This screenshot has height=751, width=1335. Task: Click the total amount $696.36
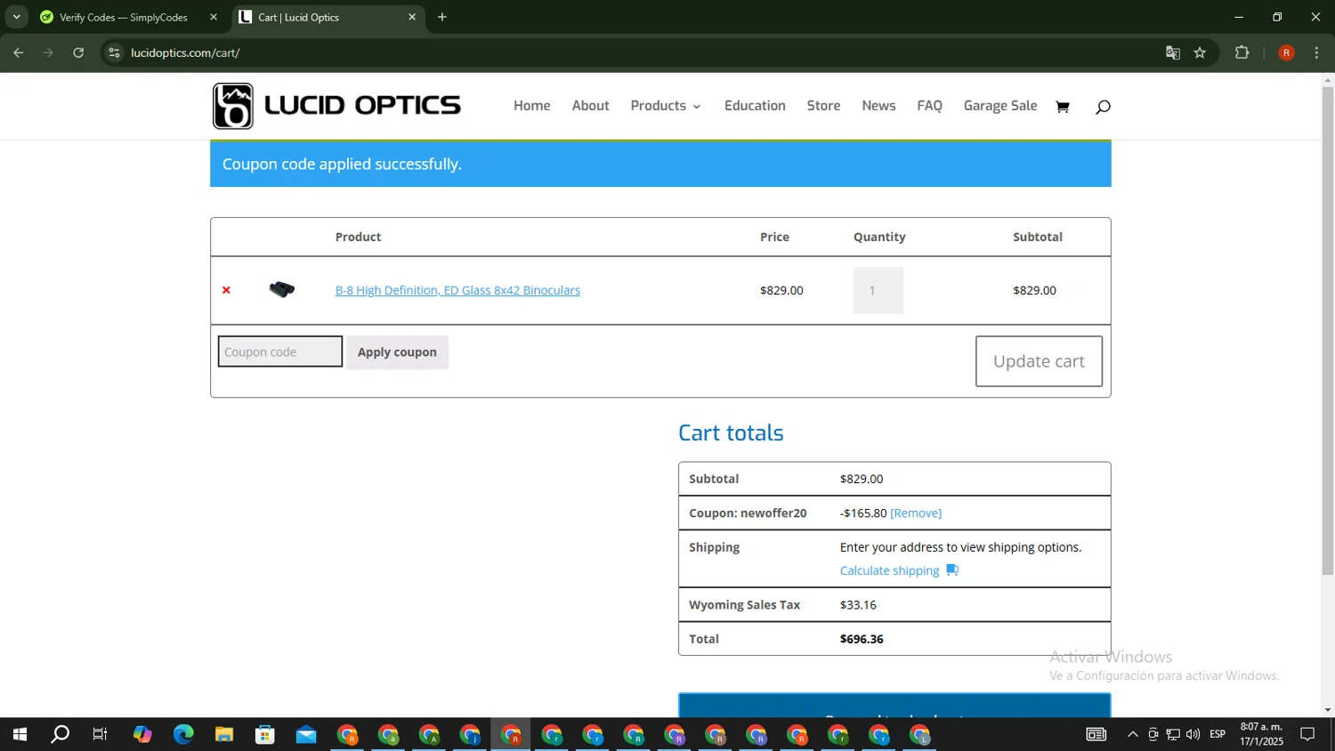(862, 639)
